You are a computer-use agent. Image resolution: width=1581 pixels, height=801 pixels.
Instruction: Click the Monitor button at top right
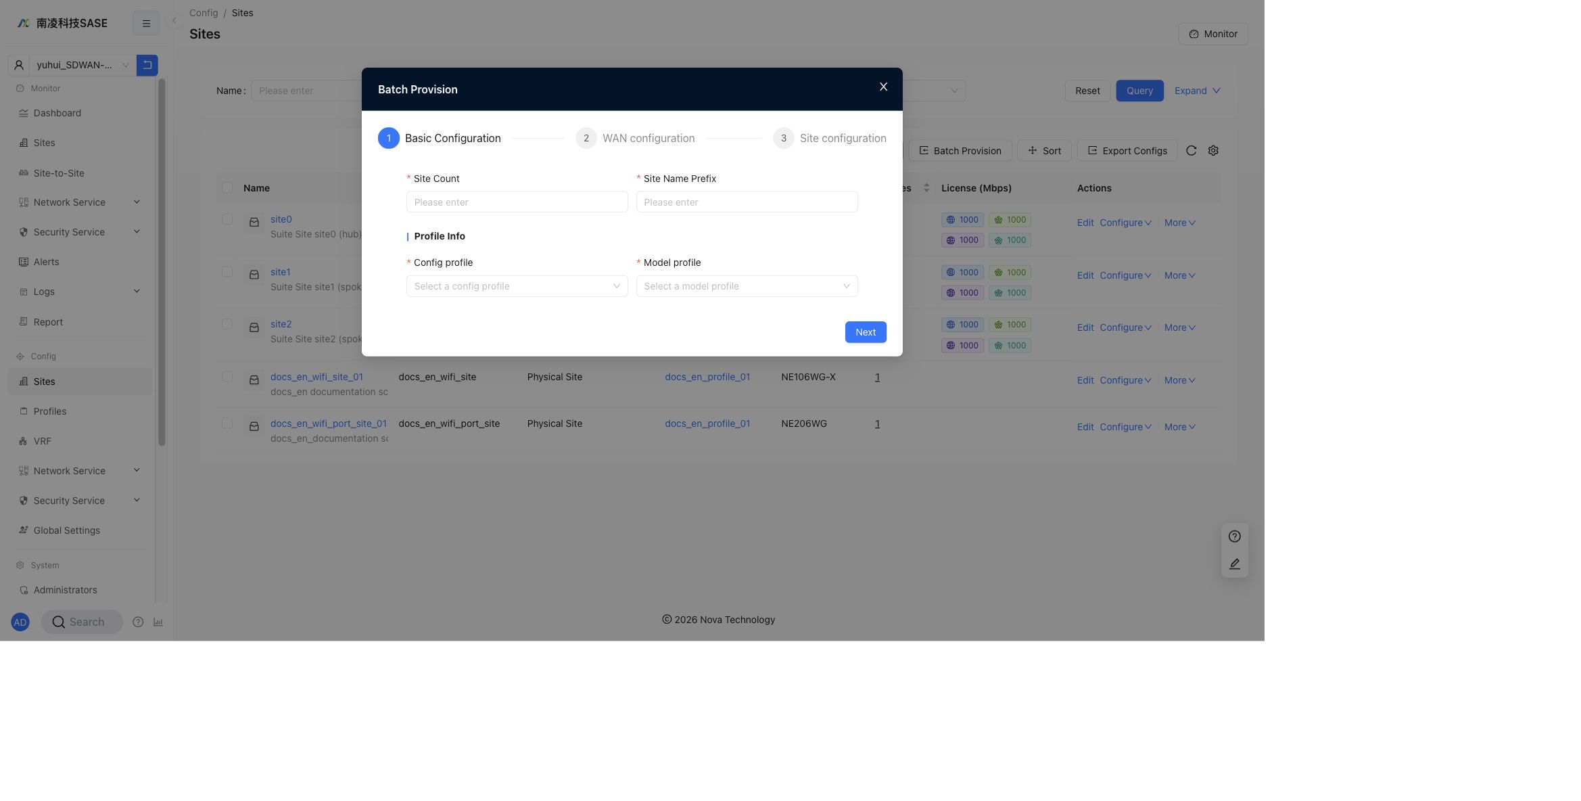click(1213, 34)
